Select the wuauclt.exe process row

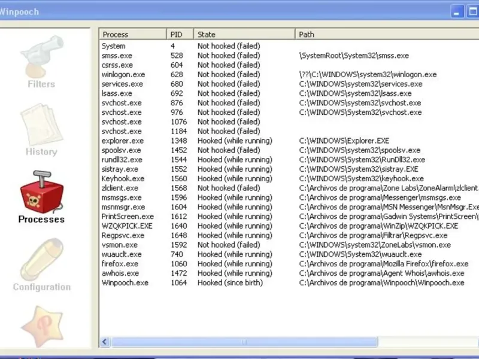[x=289, y=254]
